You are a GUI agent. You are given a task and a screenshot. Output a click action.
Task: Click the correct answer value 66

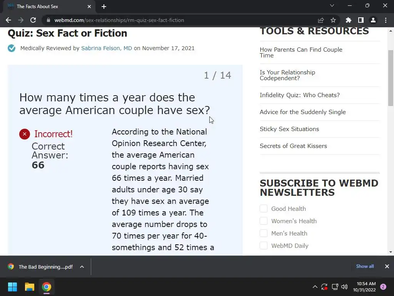pos(38,165)
